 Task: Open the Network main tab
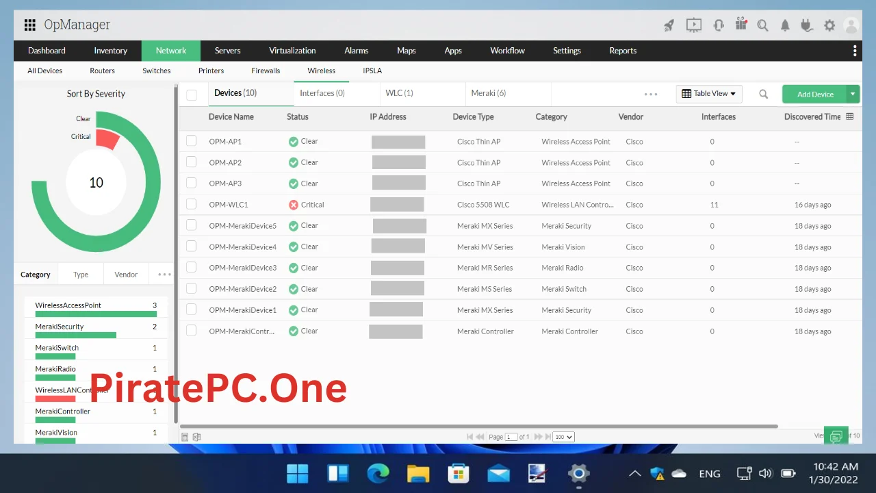[171, 51]
